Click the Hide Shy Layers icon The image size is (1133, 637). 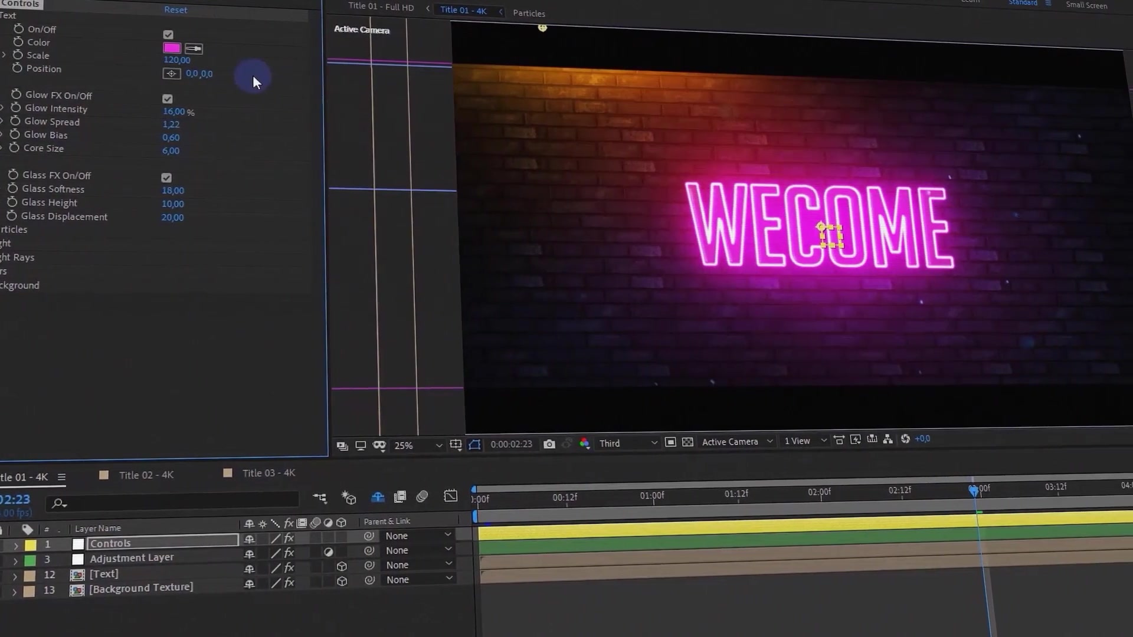(x=378, y=497)
